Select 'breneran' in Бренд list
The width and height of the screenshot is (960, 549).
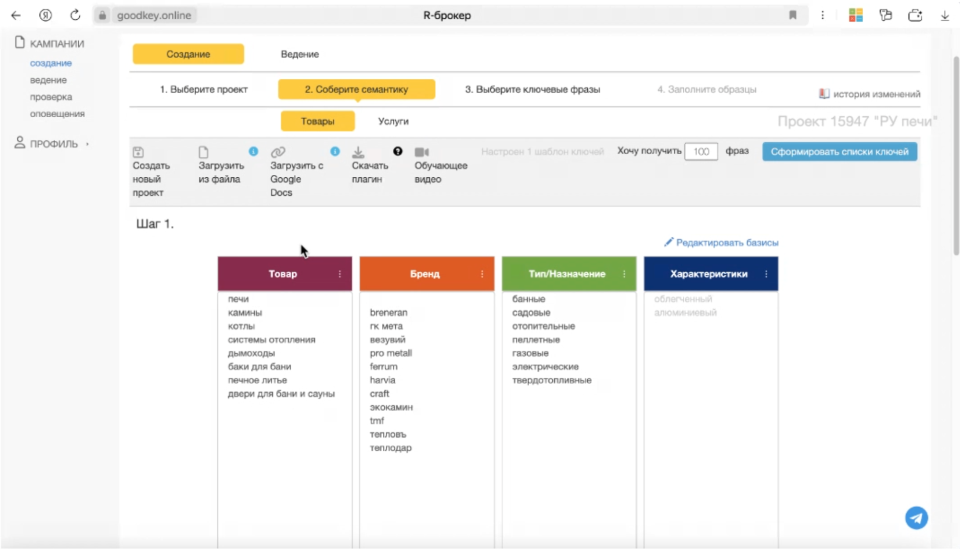point(389,312)
